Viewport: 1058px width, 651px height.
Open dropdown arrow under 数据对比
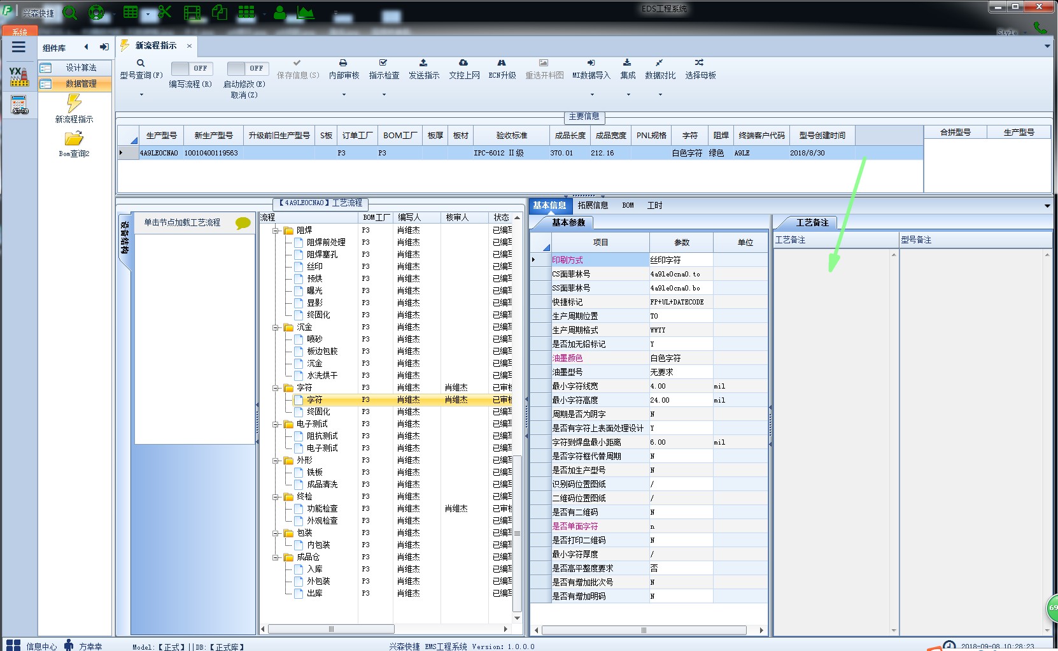point(660,94)
